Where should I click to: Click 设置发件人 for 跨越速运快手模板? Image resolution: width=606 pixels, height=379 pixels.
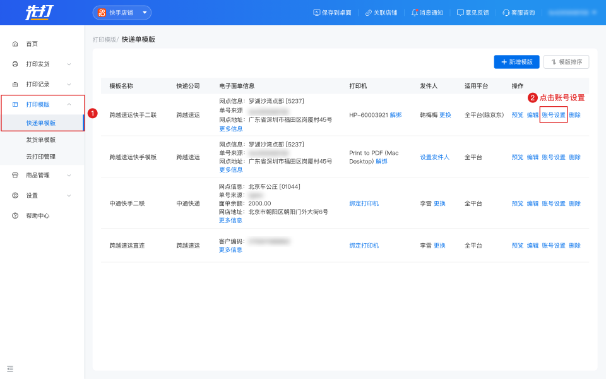pos(434,157)
